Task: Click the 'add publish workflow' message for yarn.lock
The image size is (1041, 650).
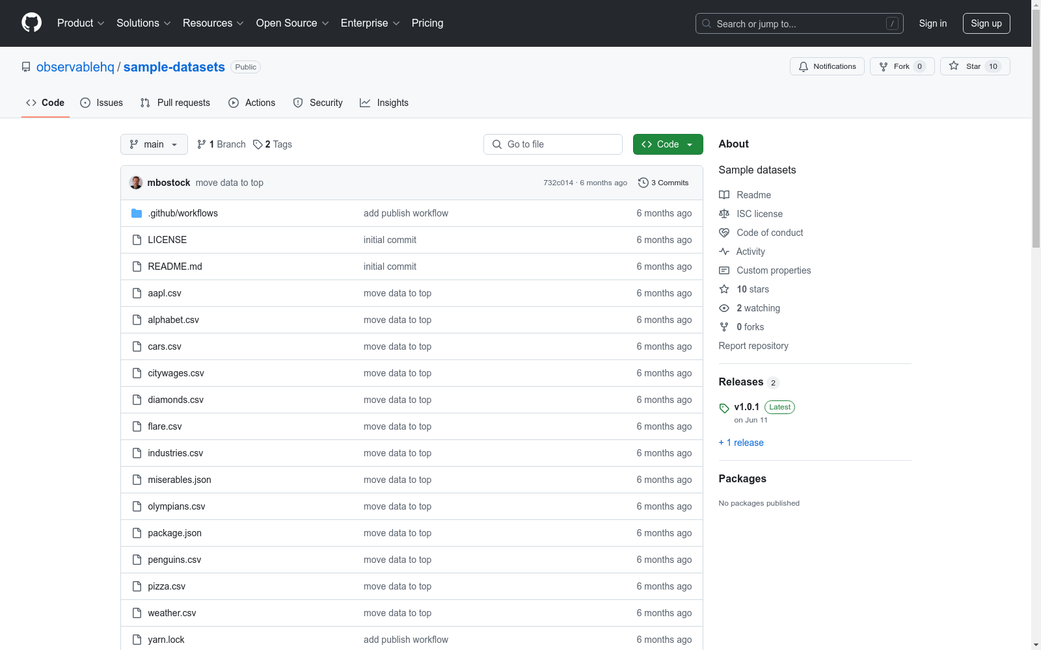Action: [406, 640]
